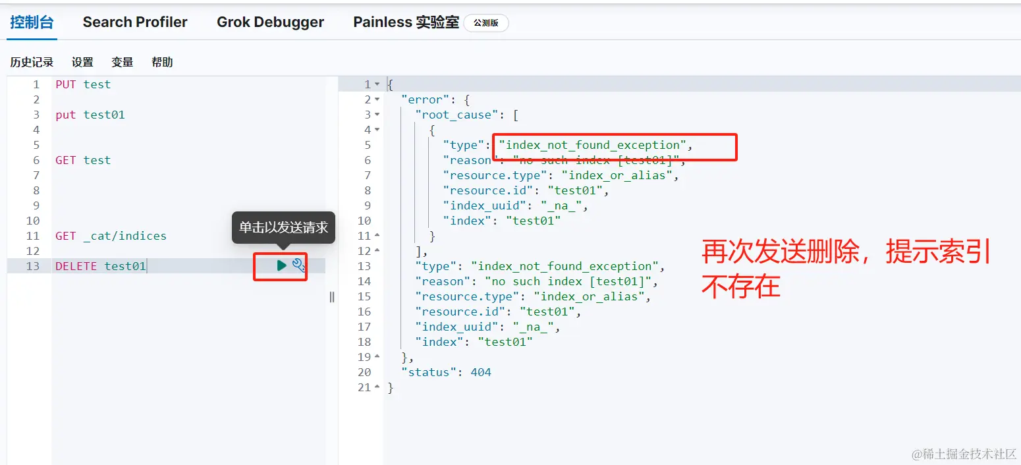Click the panel resize handle between editor and output

pos(332,296)
